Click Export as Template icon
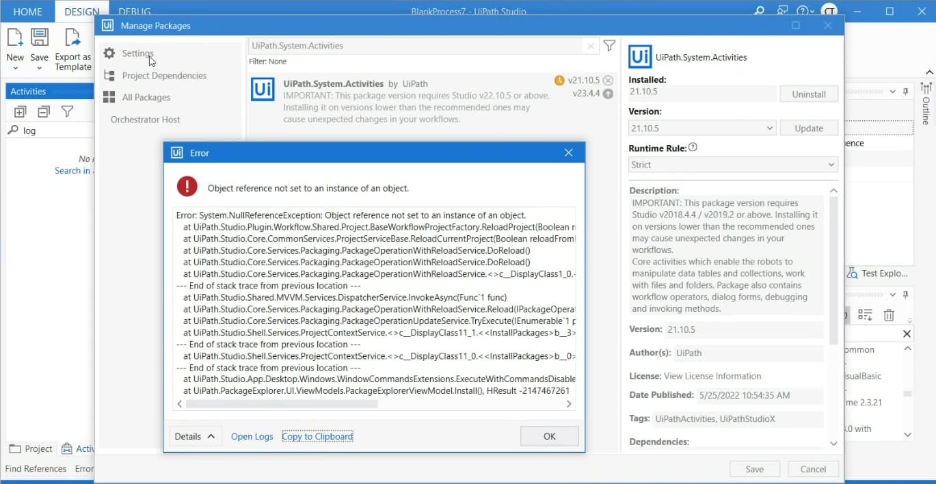 click(x=72, y=37)
